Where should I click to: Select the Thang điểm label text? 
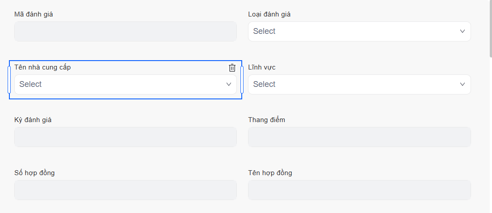pos(266,120)
